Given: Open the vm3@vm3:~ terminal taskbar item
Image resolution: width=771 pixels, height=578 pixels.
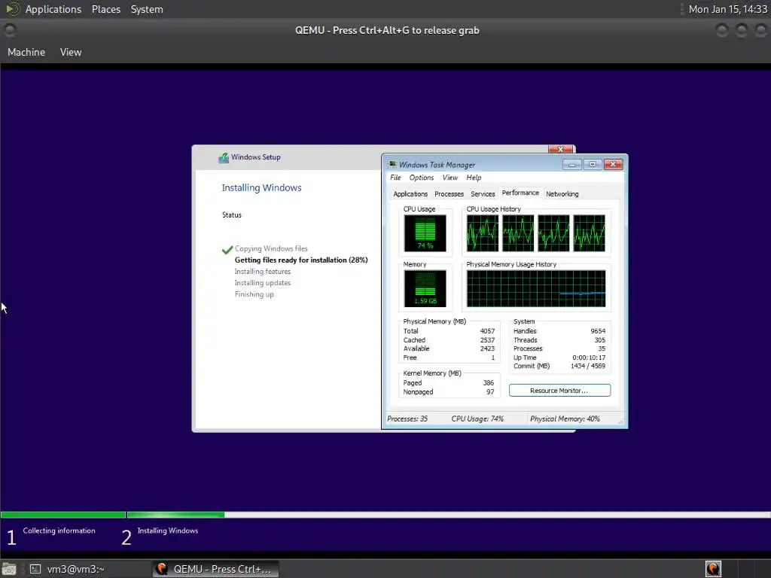Looking at the screenshot, I should point(67,569).
